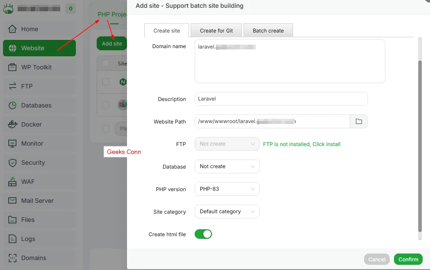Image resolution: width=430 pixels, height=270 pixels.
Task: Switch to the Create for Git tab
Action: [216, 30]
